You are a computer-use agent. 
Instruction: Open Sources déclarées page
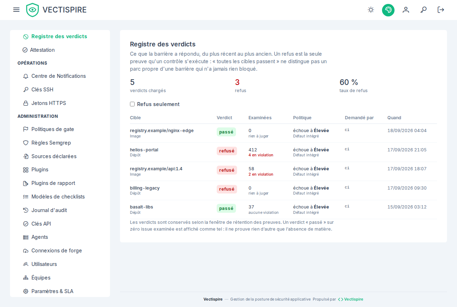[x=54, y=156]
